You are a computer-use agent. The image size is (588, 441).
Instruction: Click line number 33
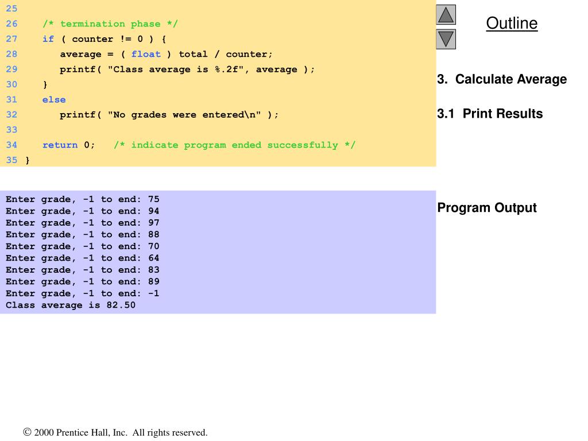pyautogui.click(x=11, y=130)
